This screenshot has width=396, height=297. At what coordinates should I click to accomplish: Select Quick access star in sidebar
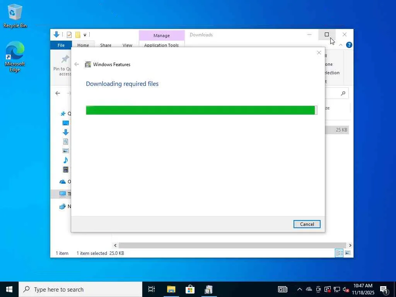click(x=63, y=114)
